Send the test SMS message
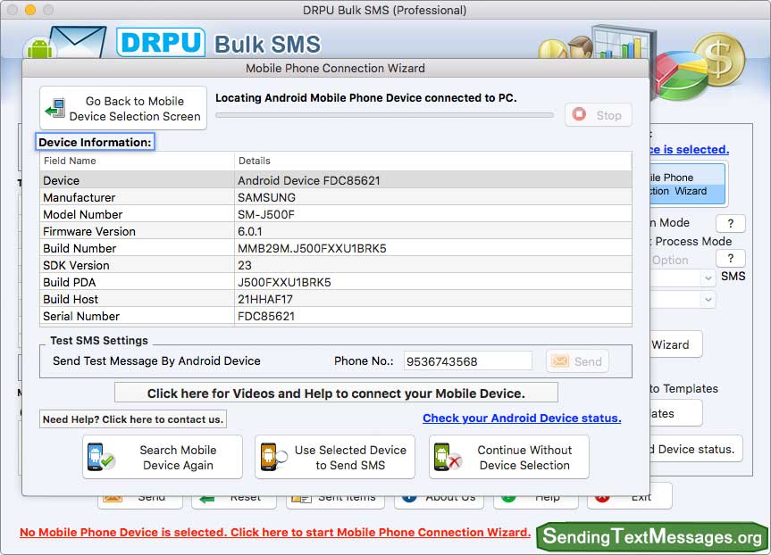The height and width of the screenshot is (555, 771). tap(577, 361)
